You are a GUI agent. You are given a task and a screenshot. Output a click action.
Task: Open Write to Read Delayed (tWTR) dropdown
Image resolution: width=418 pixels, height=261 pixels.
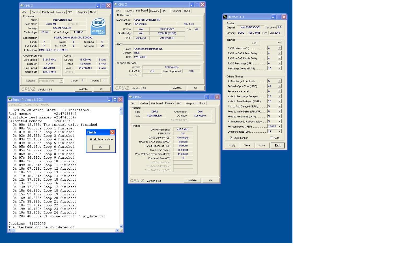(280, 101)
